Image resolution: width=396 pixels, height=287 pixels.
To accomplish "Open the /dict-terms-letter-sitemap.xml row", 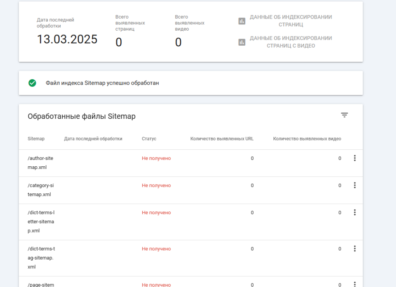I will 41,222.
